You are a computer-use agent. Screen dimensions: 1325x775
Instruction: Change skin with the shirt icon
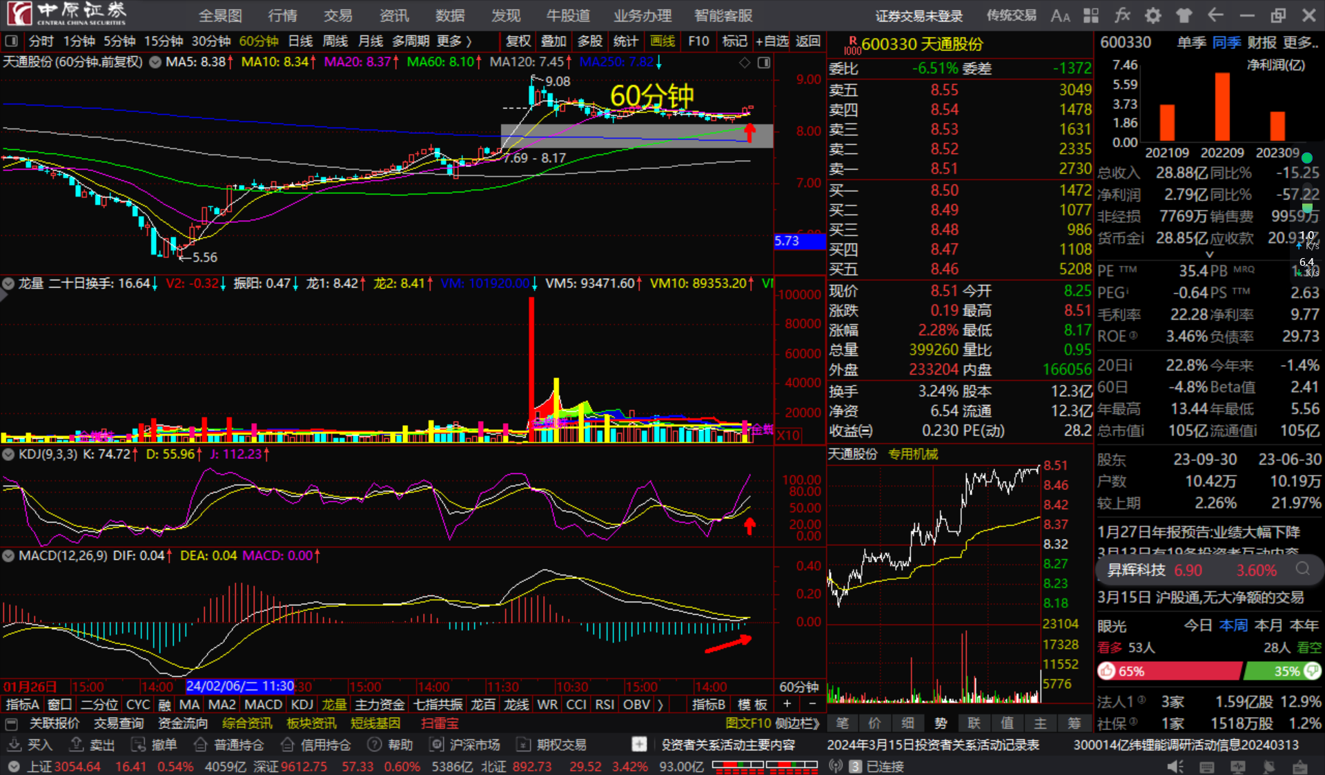point(1184,15)
